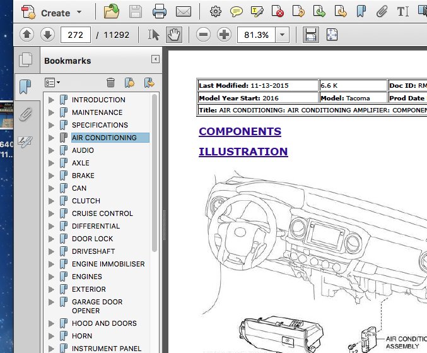
Task: Select the CLUTCH bookmark
Action: click(86, 201)
